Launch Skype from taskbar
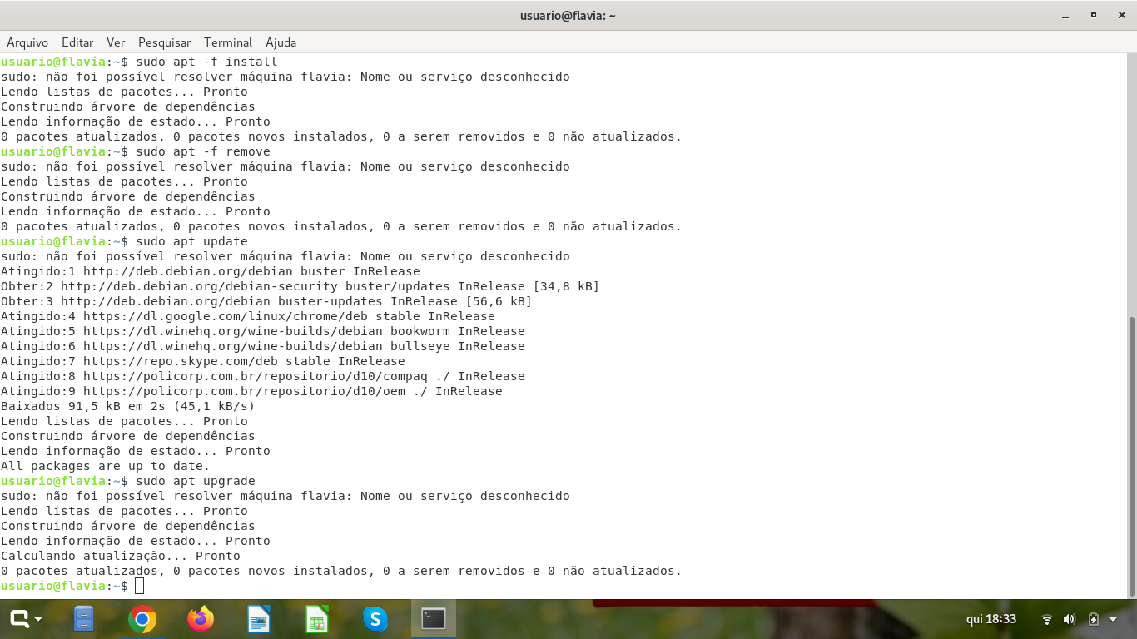 (x=375, y=619)
